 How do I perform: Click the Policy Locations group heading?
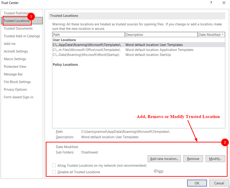(x=65, y=64)
